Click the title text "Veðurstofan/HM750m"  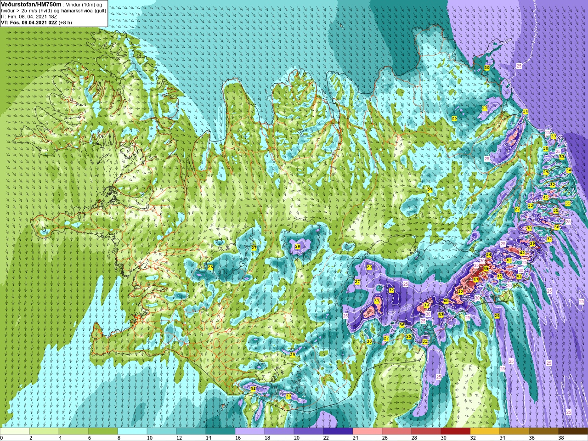tap(31, 4)
